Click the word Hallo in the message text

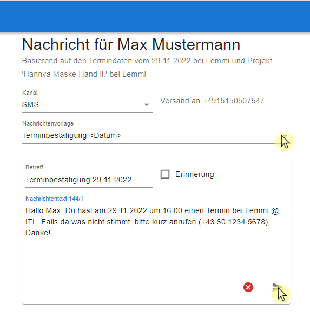35,210
